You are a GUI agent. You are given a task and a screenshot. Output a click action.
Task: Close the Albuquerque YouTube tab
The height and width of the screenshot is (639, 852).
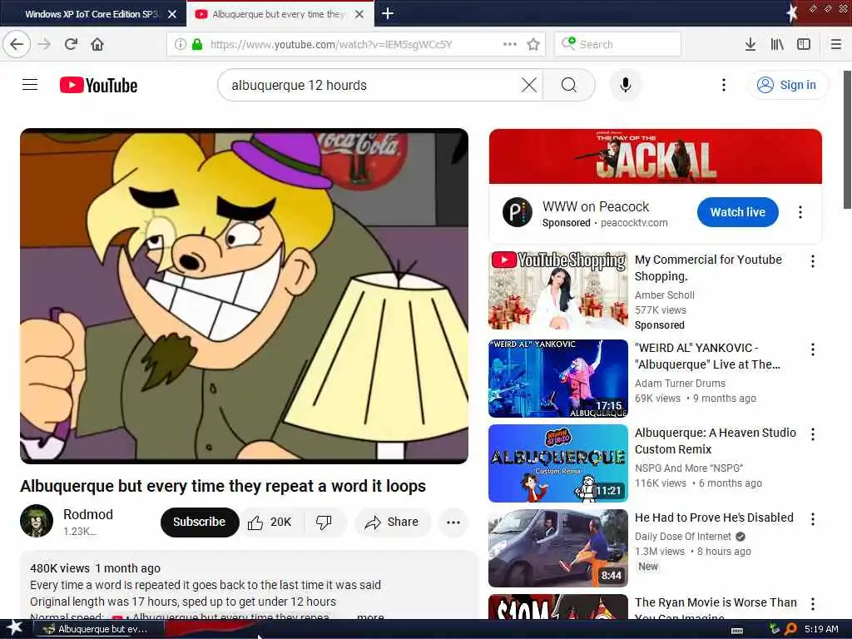pos(359,14)
